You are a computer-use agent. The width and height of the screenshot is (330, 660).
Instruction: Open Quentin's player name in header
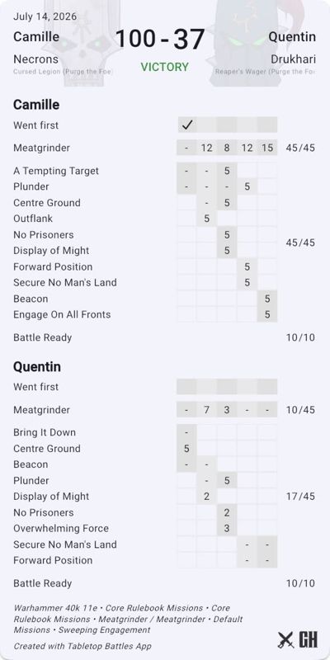coord(292,37)
